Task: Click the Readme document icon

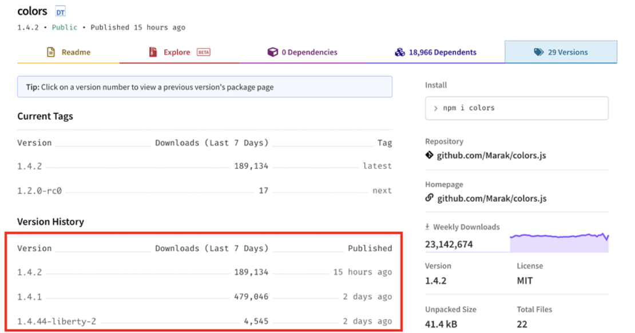Action: click(50, 52)
